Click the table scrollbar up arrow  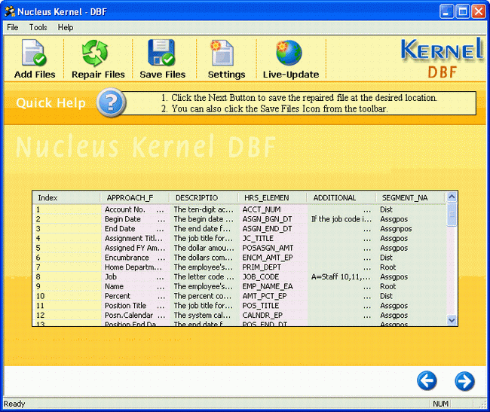tap(452, 197)
